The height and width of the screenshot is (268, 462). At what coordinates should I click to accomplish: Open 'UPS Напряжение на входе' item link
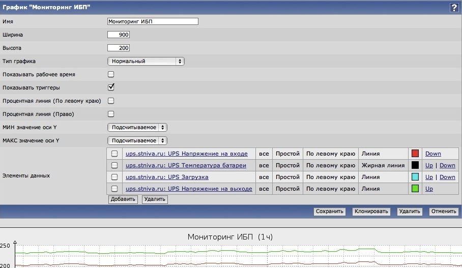tap(186, 154)
